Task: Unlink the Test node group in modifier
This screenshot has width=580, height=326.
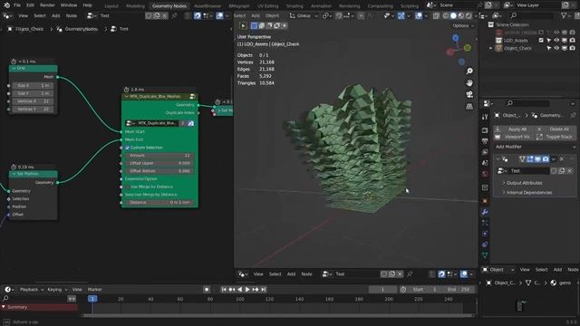Action: tap(570, 171)
